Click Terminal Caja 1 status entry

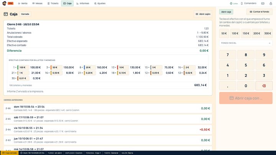(x=93, y=153)
